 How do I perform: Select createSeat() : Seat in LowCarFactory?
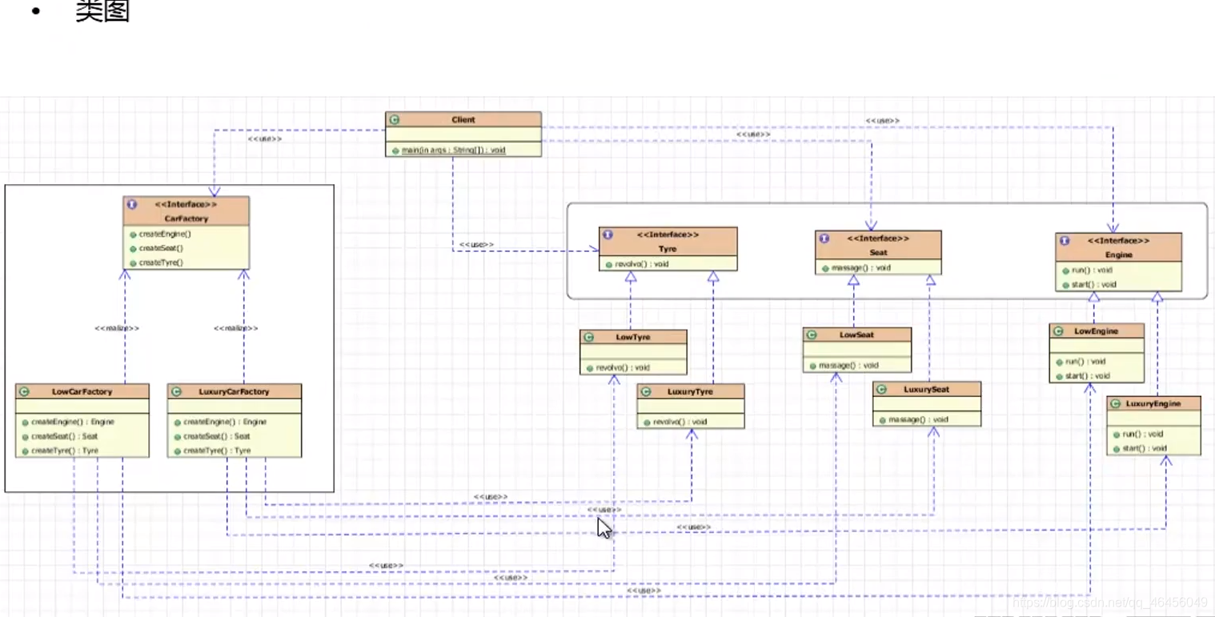(64, 436)
